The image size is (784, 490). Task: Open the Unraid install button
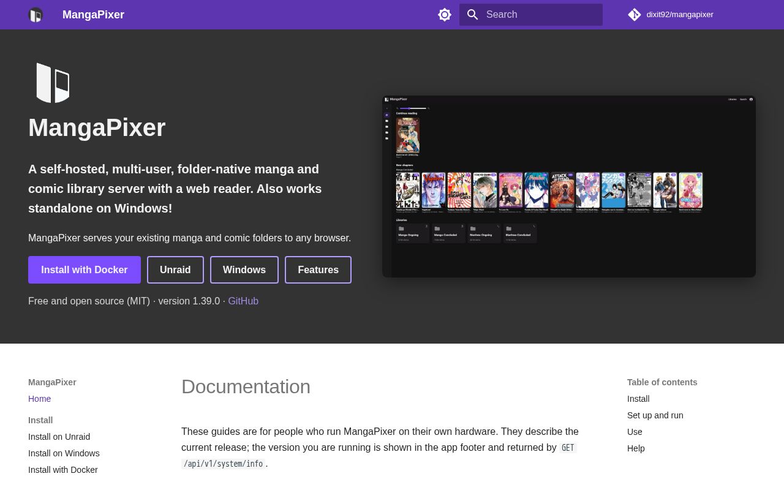coord(175,270)
